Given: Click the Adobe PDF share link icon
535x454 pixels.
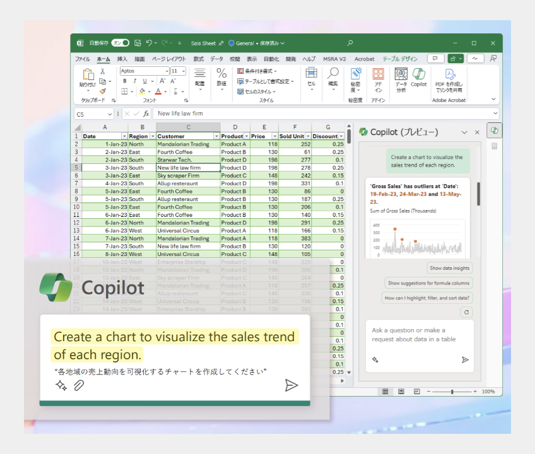Looking at the screenshot, I should 449,78.
